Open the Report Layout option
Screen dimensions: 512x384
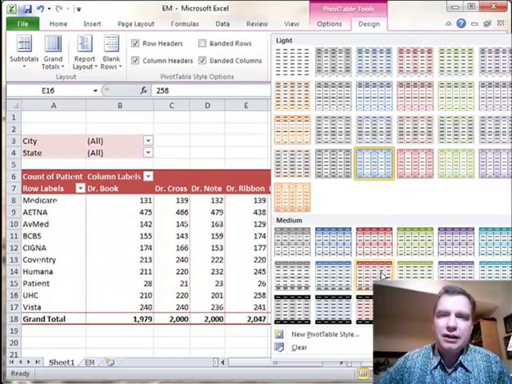click(85, 52)
